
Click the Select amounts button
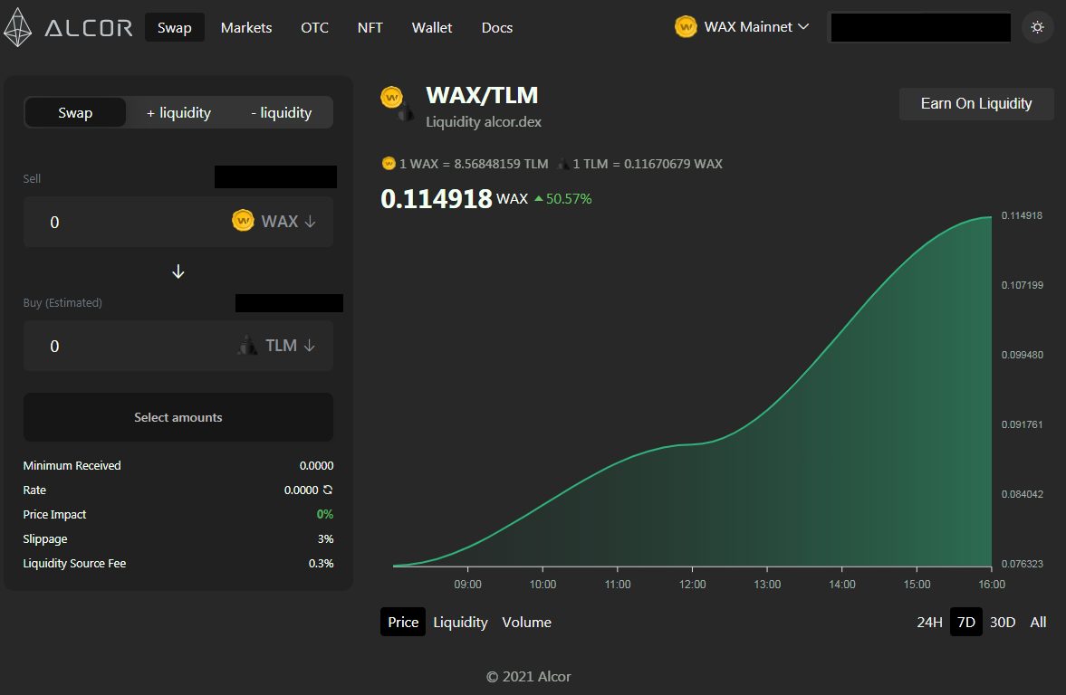178,417
